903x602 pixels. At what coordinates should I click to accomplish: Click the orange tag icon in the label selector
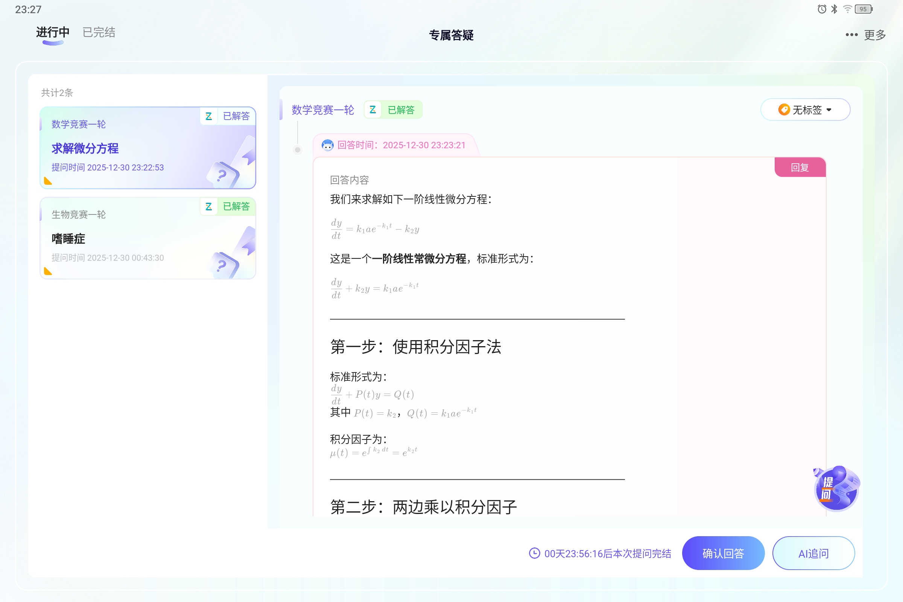click(783, 110)
